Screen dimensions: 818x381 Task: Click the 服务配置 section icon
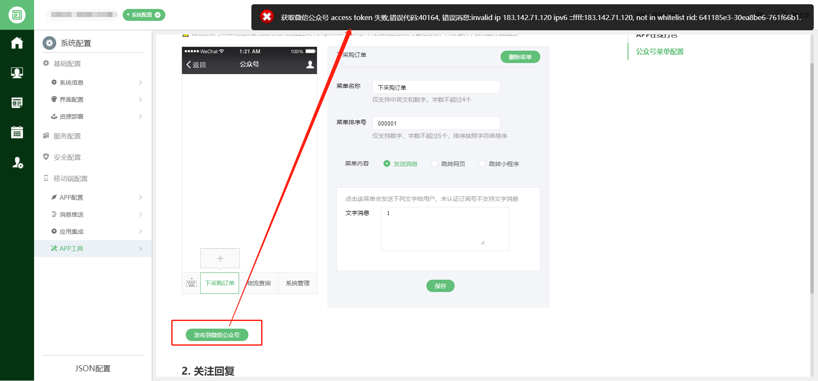(x=46, y=135)
